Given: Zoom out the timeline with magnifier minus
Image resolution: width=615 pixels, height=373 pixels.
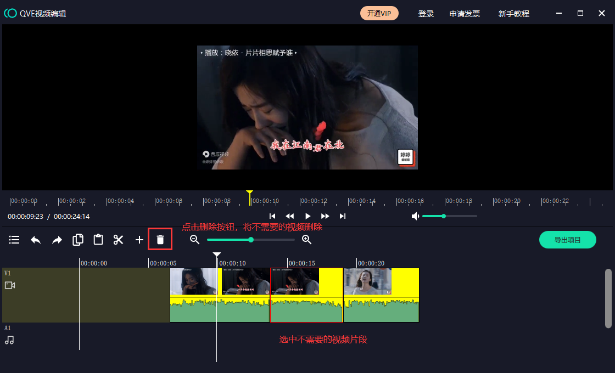Looking at the screenshot, I should point(194,240).
